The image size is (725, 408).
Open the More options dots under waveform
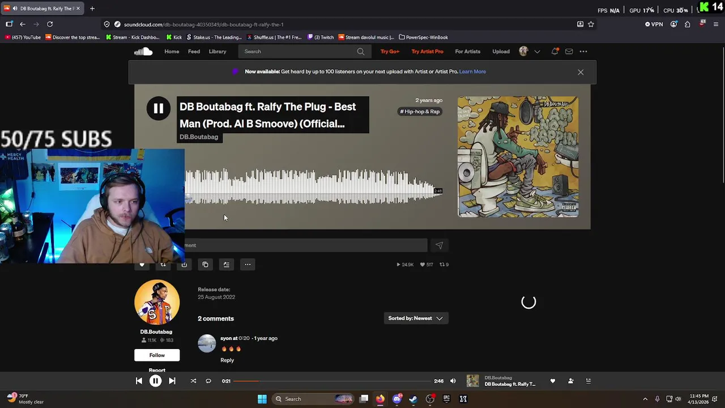(248, 265)
